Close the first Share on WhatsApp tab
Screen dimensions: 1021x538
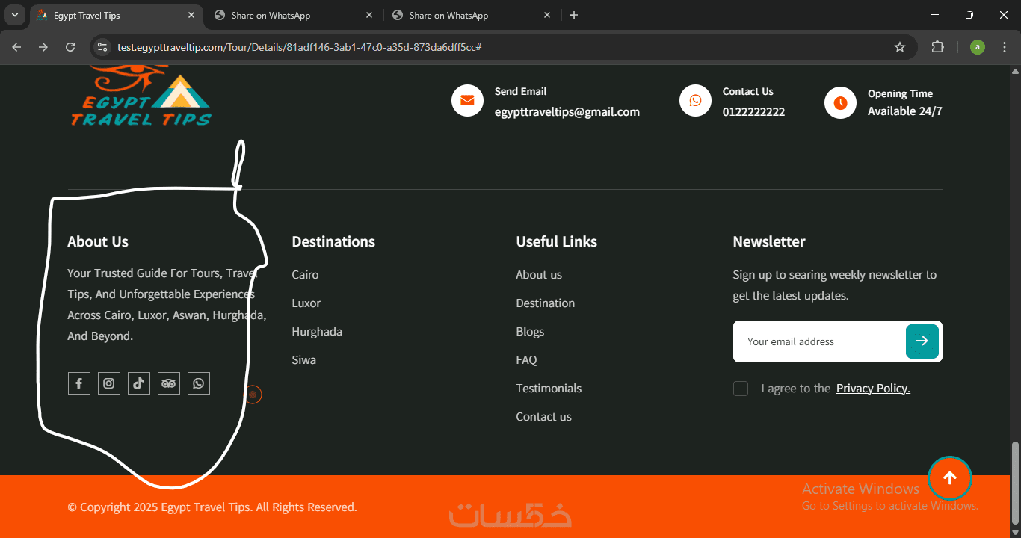coord(369,15)
